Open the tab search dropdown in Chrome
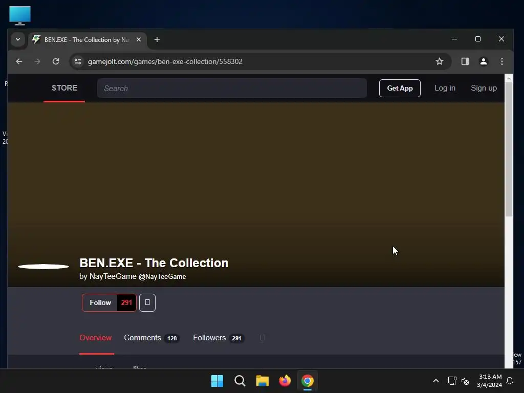Viewport: 524px width, 393px height. tap(18, 39)
